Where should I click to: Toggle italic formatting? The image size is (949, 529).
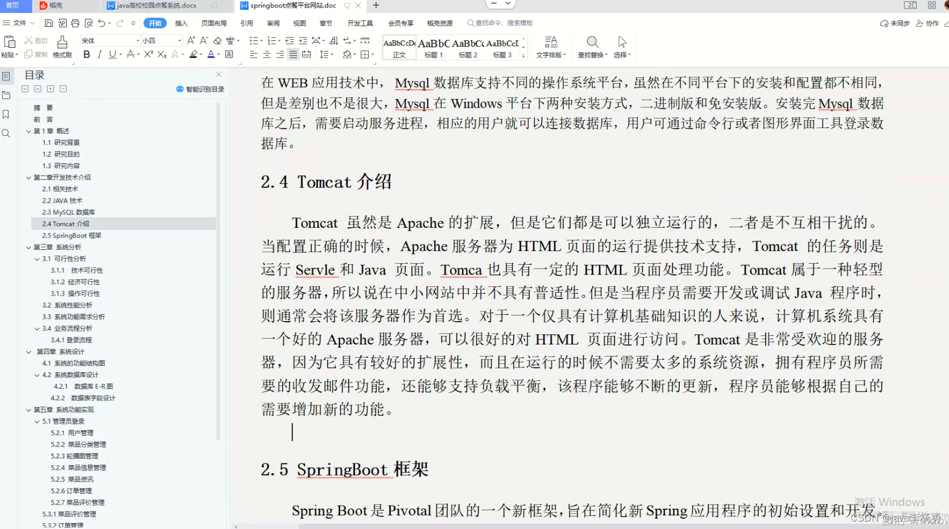pyautogui.click(x=100, y=54)
